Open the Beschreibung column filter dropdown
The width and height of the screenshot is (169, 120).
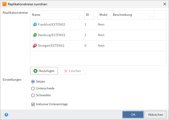point(152,17)
